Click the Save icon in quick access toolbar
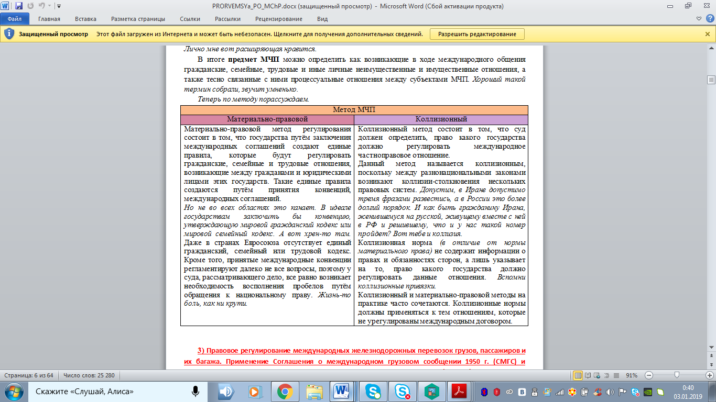 [x=19, y=6]
